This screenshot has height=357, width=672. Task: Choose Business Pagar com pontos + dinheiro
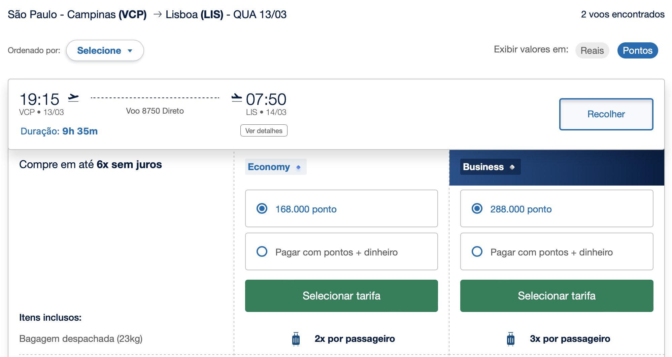pos(557,251)
